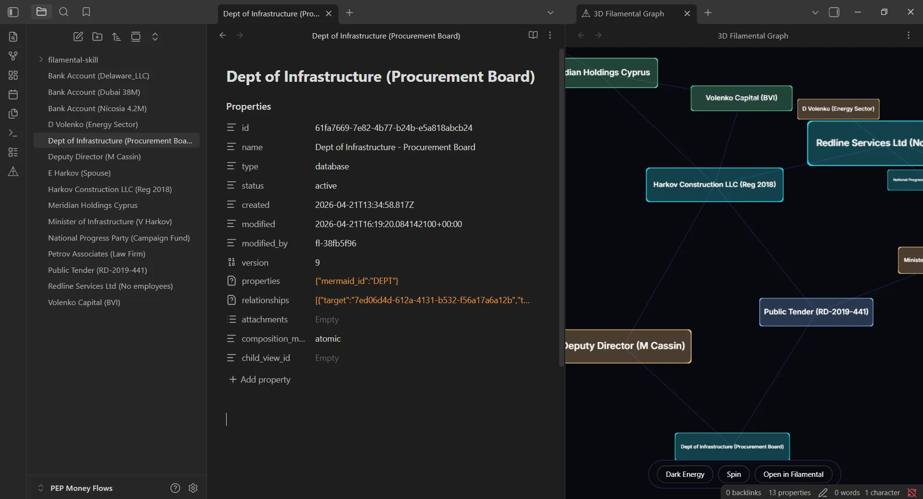Toggle editing mode pencil in status bar

(x=823, y=492)
